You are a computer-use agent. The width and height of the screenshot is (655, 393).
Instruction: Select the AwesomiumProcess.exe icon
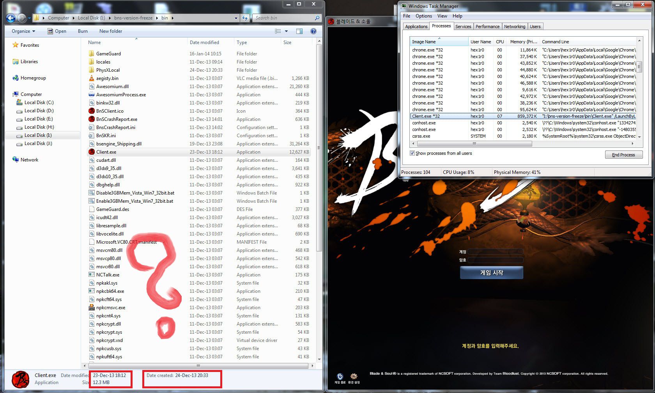pos(92,94)
